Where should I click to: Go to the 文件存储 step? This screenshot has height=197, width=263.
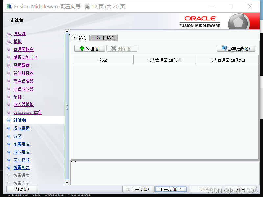point(22,160)
